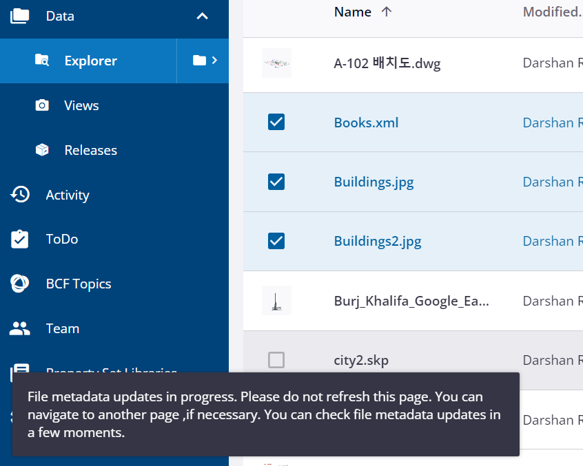Open the Explorer section icon
The height and width of the screenshot is (466, 583).
click(41, 61)
